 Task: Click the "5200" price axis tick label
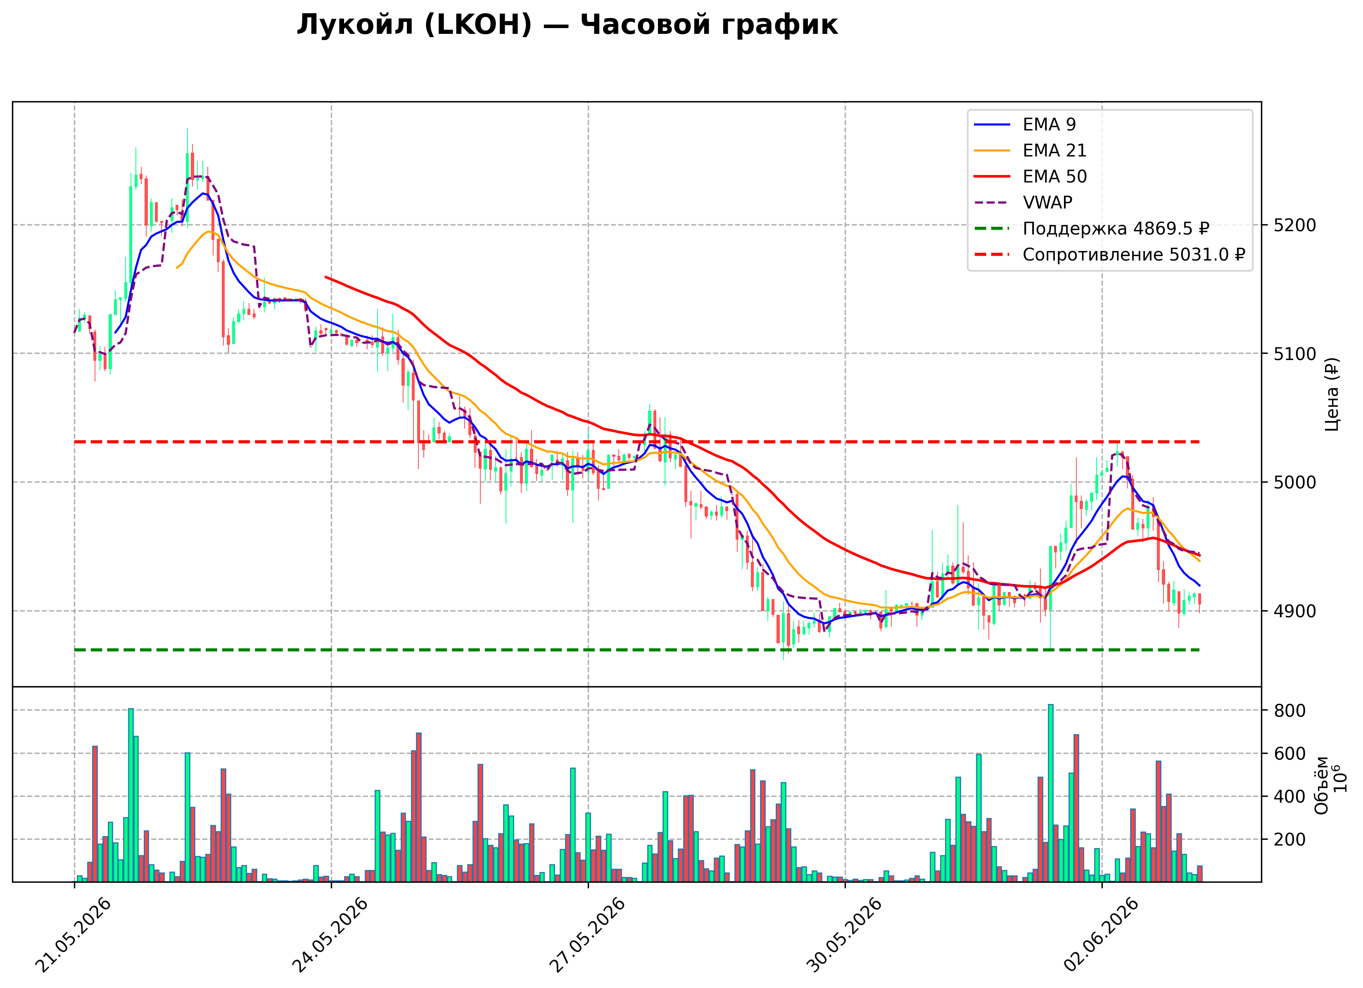(1294, 225)
